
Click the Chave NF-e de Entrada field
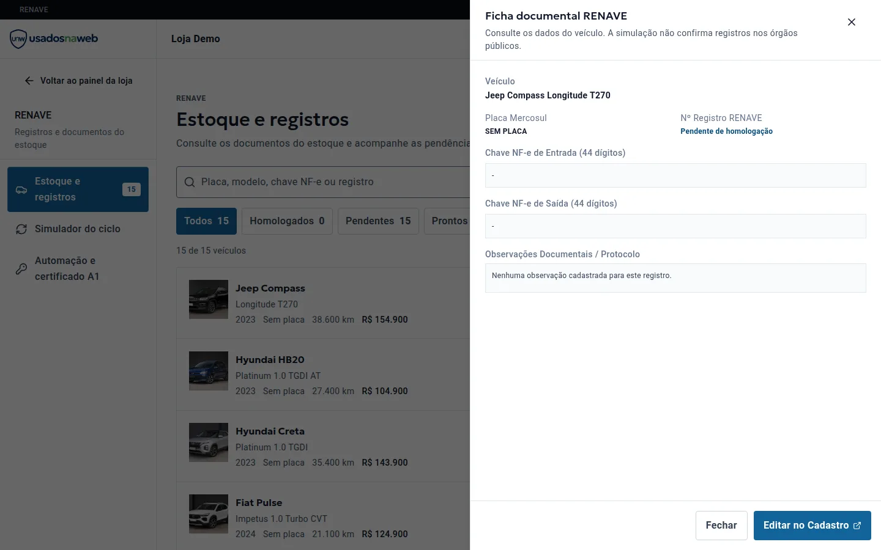pos(675,175)
